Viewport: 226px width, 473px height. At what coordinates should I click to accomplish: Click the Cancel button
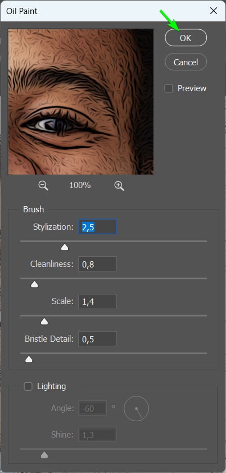coord(186,62)
